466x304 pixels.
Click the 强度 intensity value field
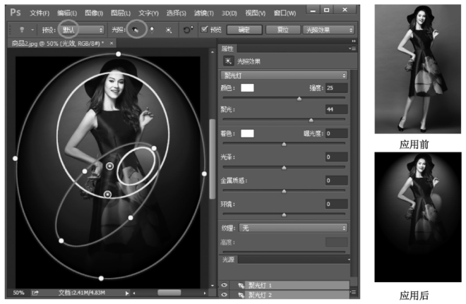(335, 88)
